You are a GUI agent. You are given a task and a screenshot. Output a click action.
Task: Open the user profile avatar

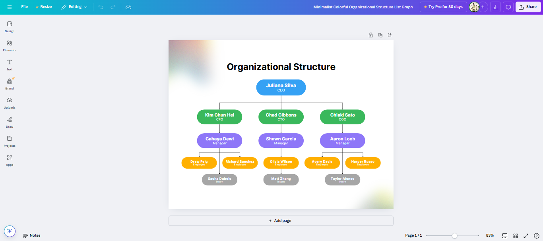pyautogui.click(x=474, y=7)
